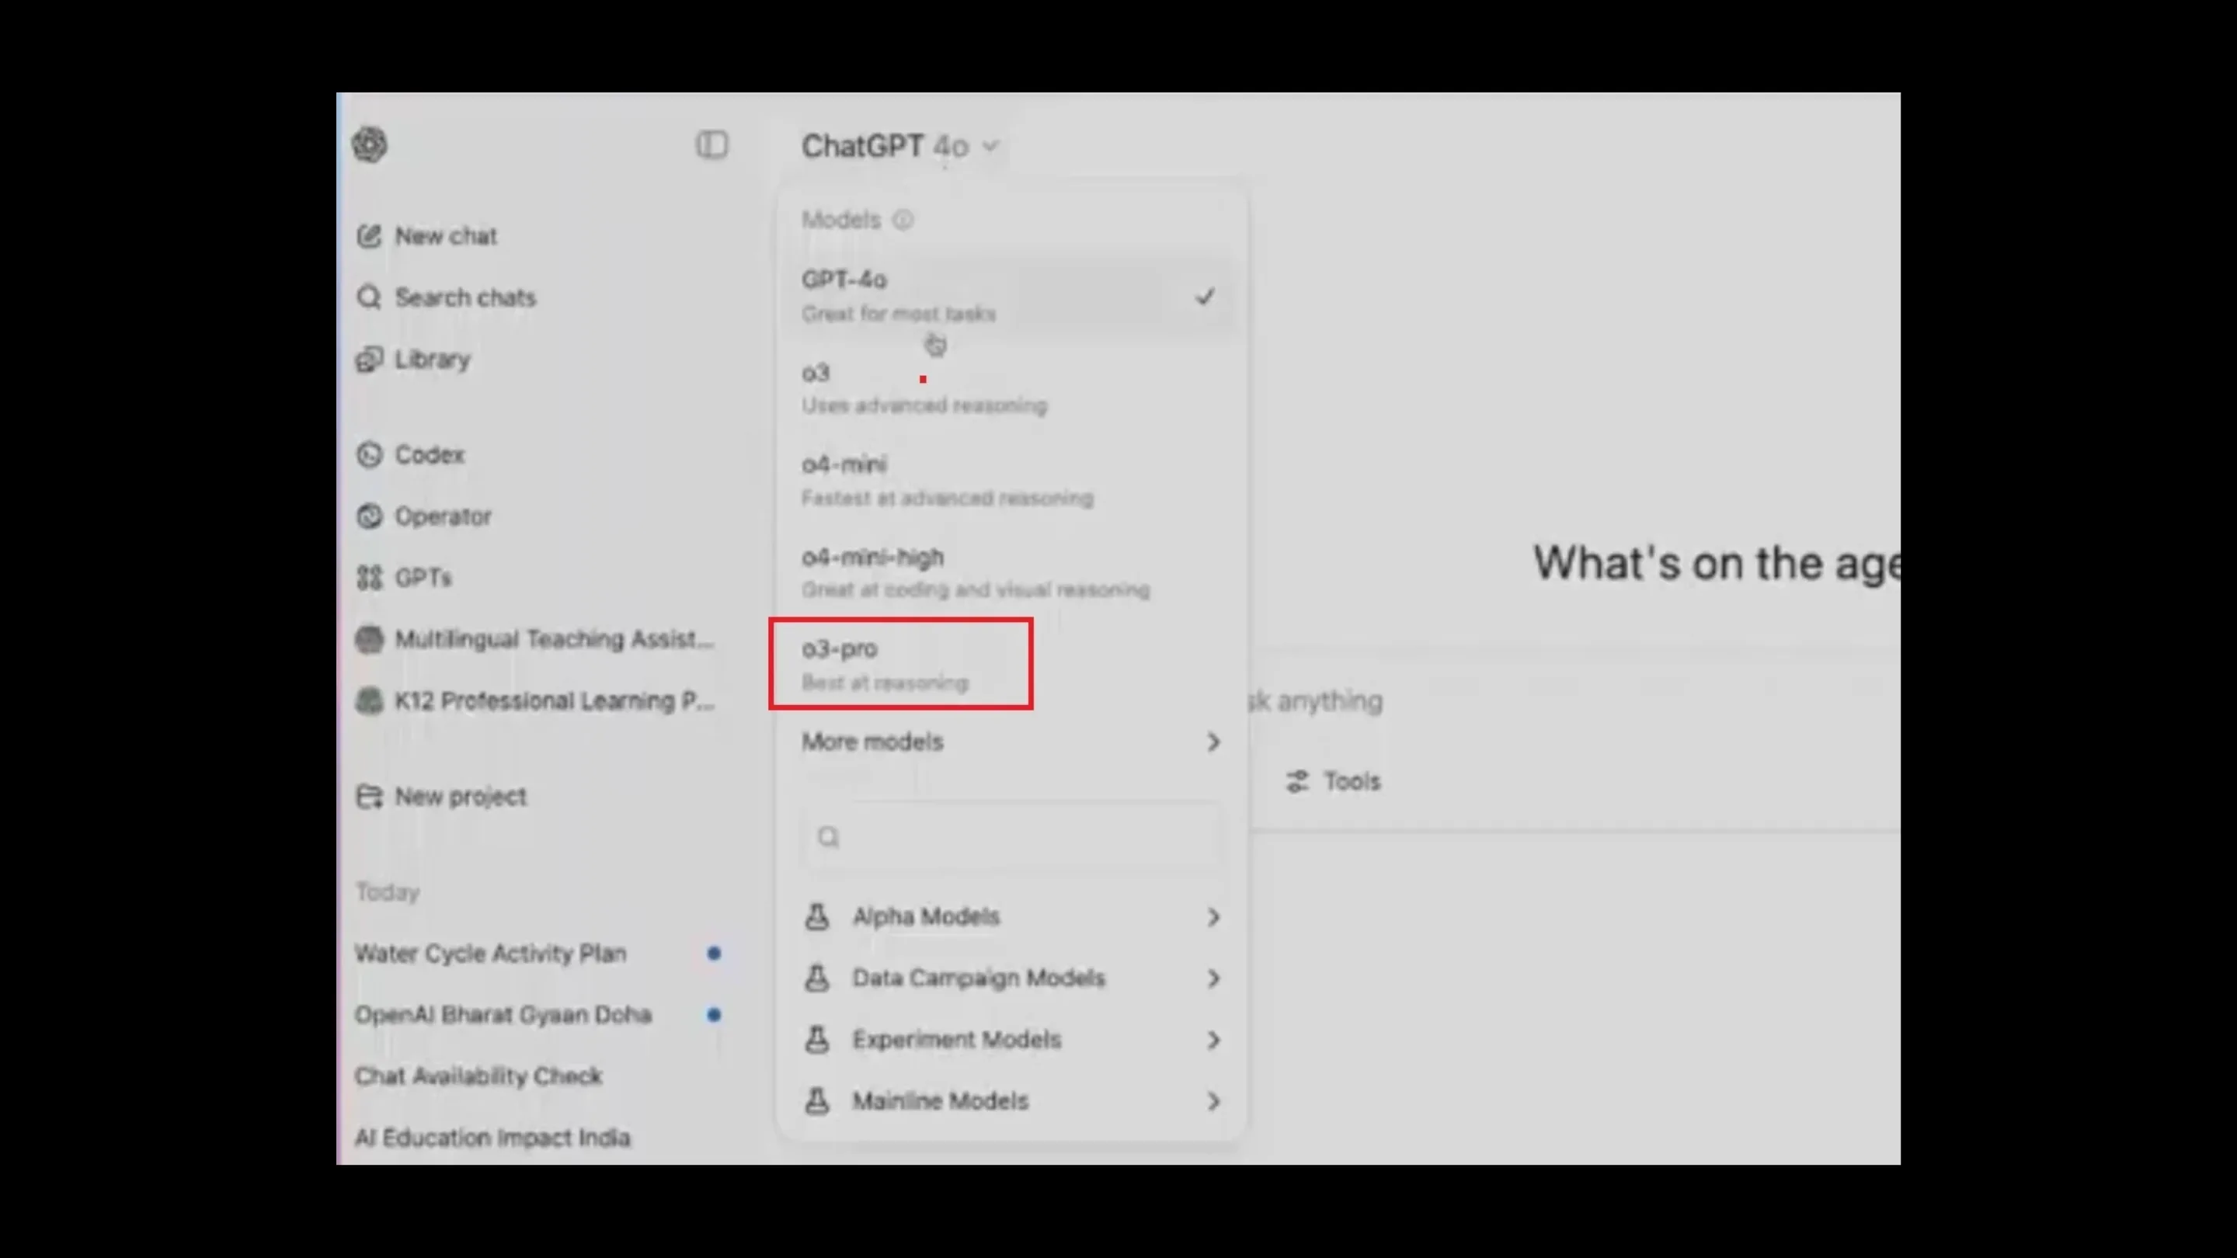Click the GPT-4o selected checkmark
Image resolution: width=2237 pixels, height=1258 pixels.
click(x=1205, y=297)
